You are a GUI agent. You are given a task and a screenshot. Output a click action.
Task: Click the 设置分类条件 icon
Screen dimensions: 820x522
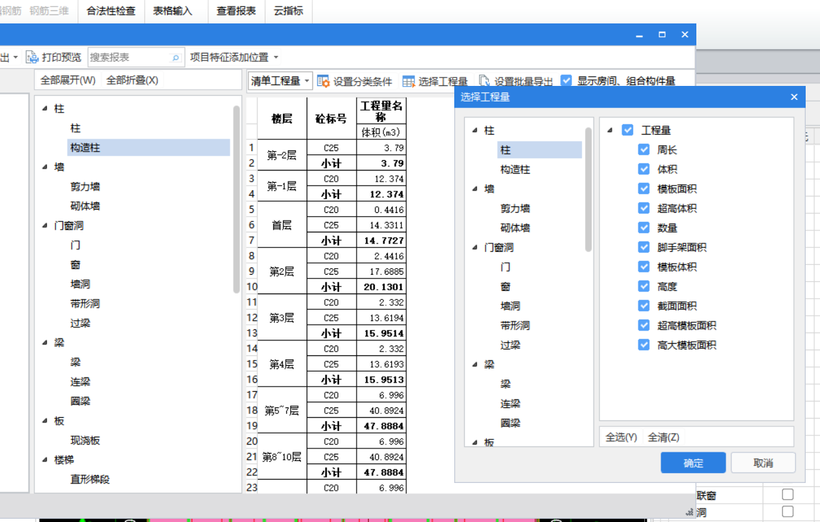(323, 81)
